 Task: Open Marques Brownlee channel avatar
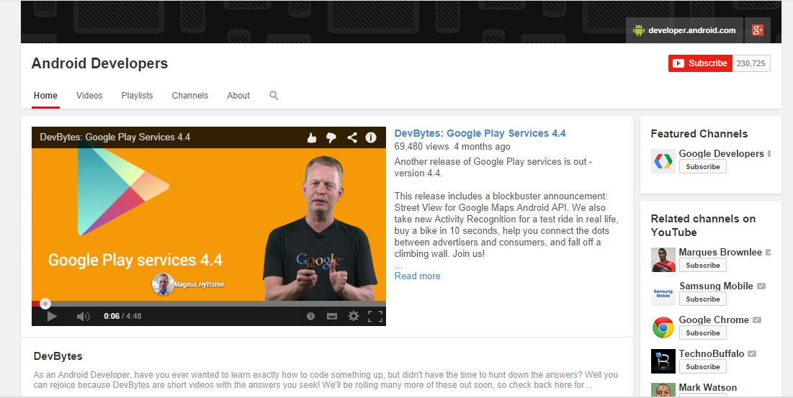(663, 260)
